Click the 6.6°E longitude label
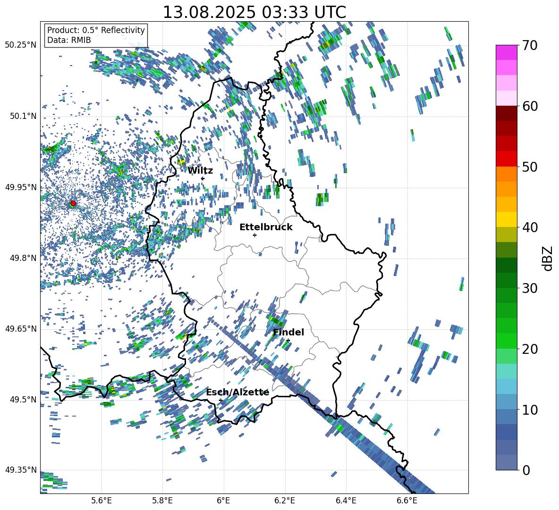The image size is (559, 510). point(407,501)
